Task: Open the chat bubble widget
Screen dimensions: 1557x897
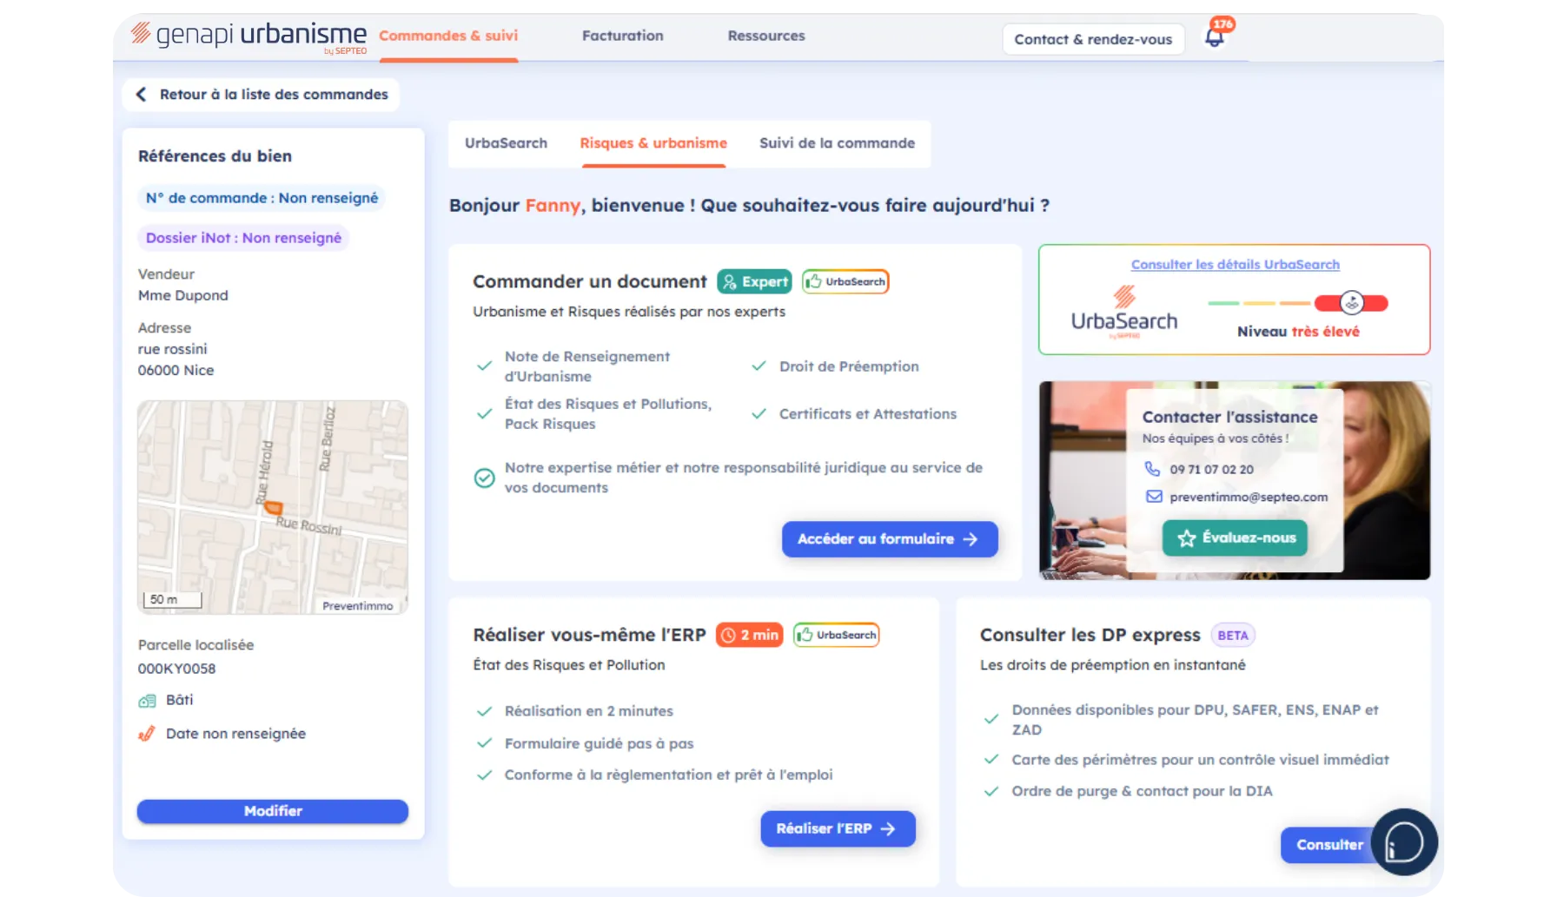Action: (1404, 841)
